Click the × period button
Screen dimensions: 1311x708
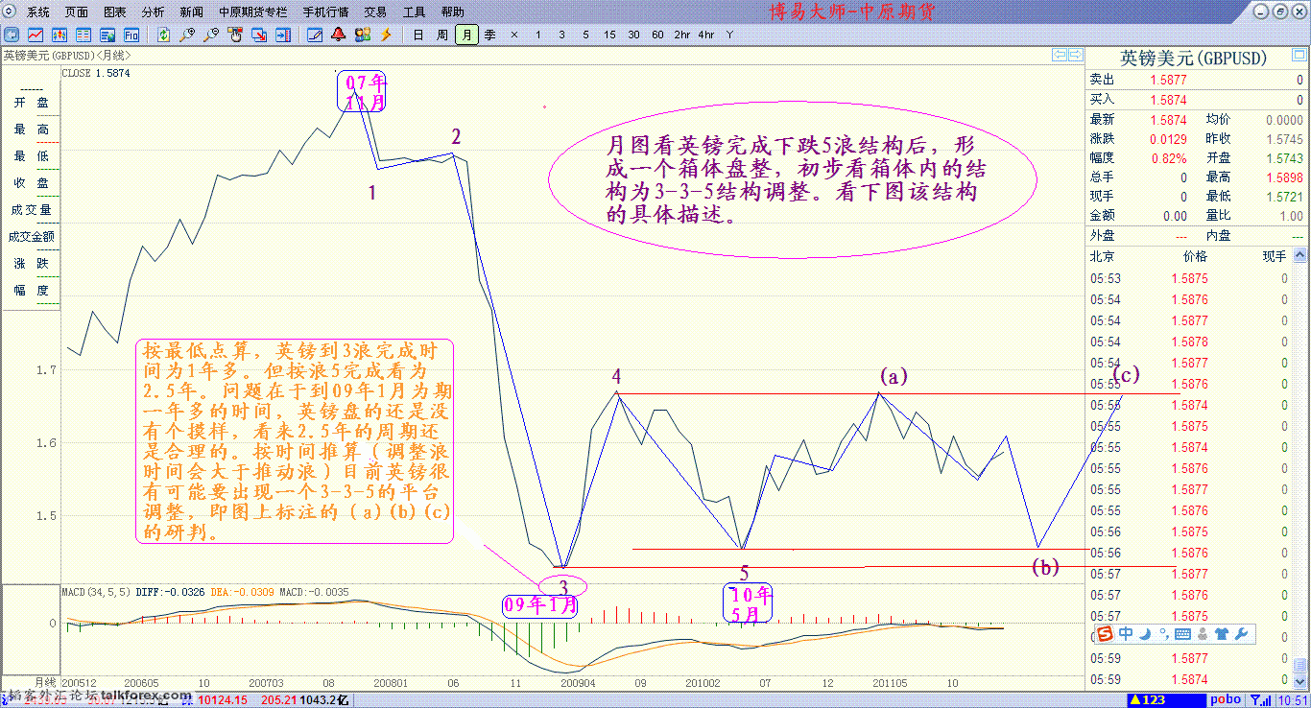pyautogui.click(x=513, y=35)
